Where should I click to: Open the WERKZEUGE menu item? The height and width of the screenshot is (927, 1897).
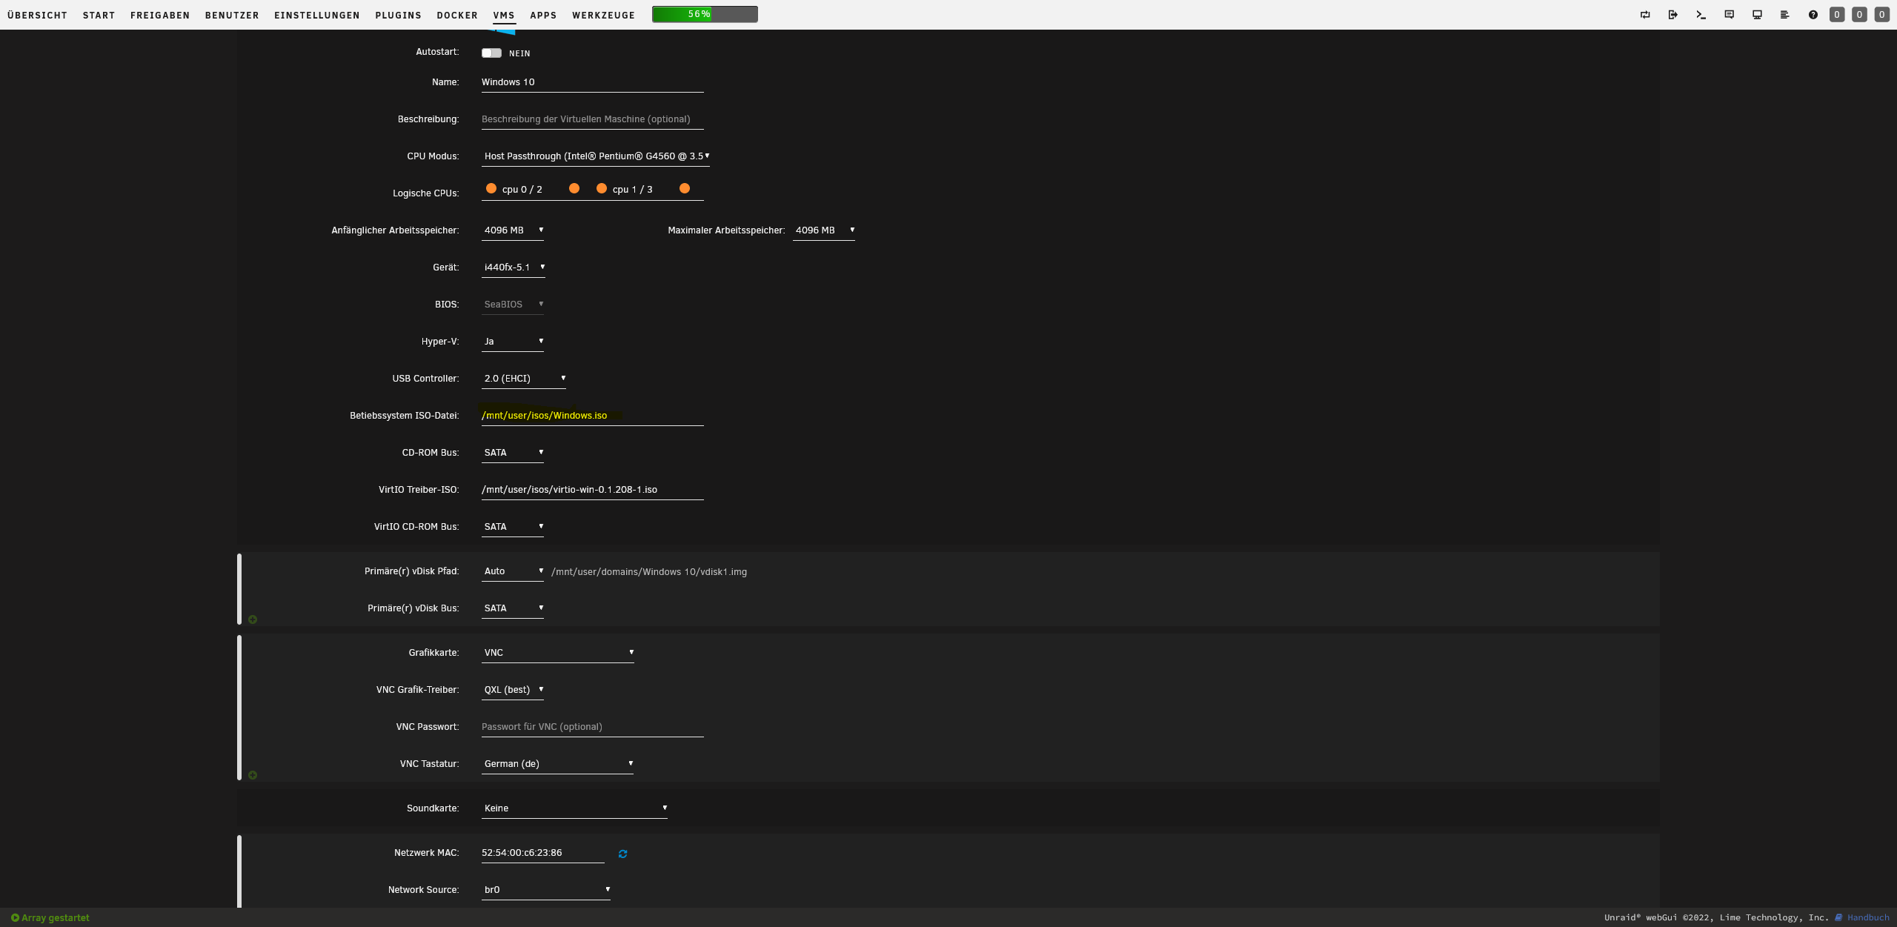pos(603,15)
